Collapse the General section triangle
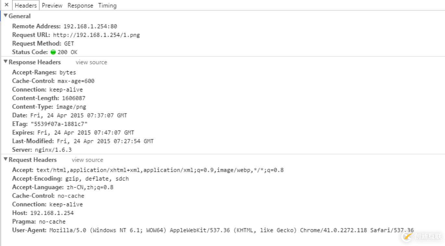This screenshot has height=246, width=445. coord(6,16)
